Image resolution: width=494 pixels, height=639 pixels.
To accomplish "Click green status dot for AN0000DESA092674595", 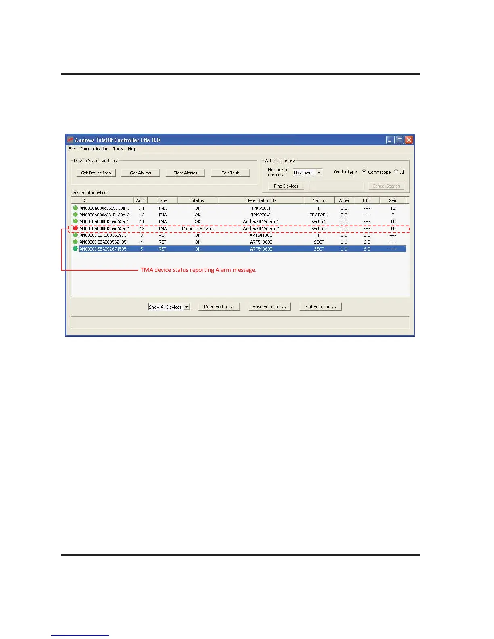I will [x=75, y=248].
